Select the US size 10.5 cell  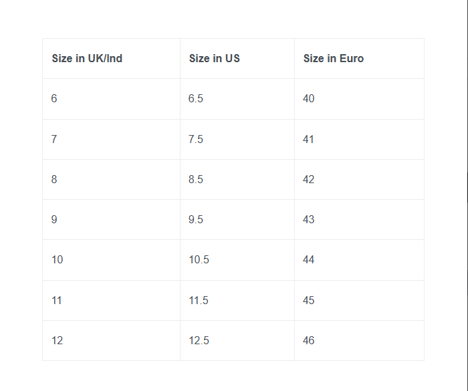[x=199, y=260]
